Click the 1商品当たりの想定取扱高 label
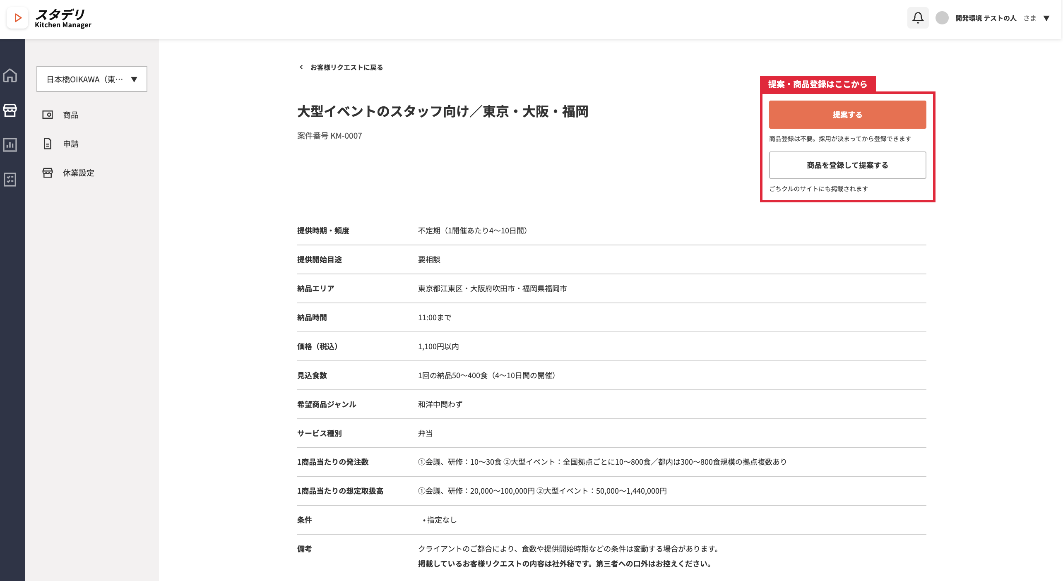Screen dimensions: 1063x581 pos(340,491)
